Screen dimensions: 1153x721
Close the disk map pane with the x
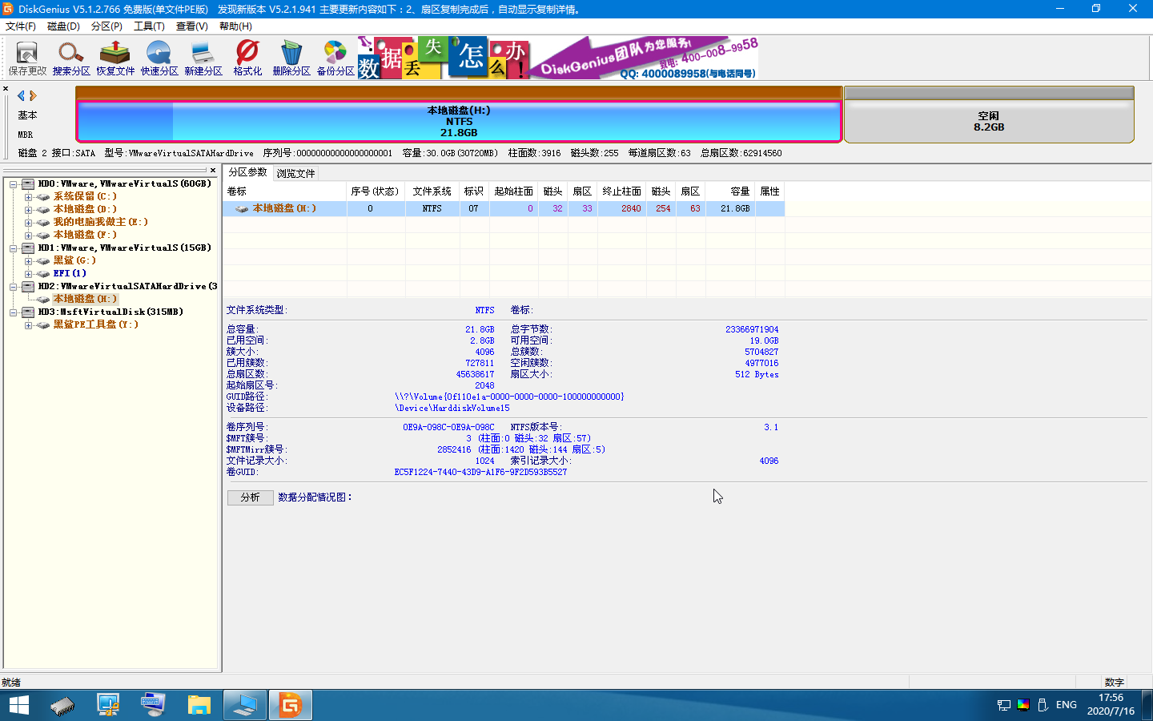6,89
